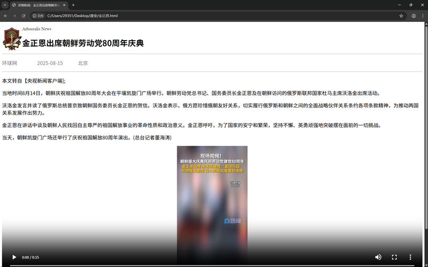The height and width of the screenshot is (267, 428).
Task: Play the embedded news video
Action: [14, 257]
